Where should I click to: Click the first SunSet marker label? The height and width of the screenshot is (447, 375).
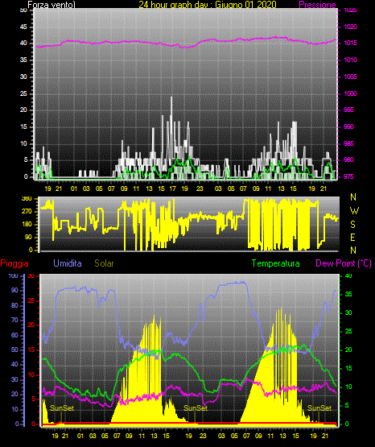coord(62,408)
